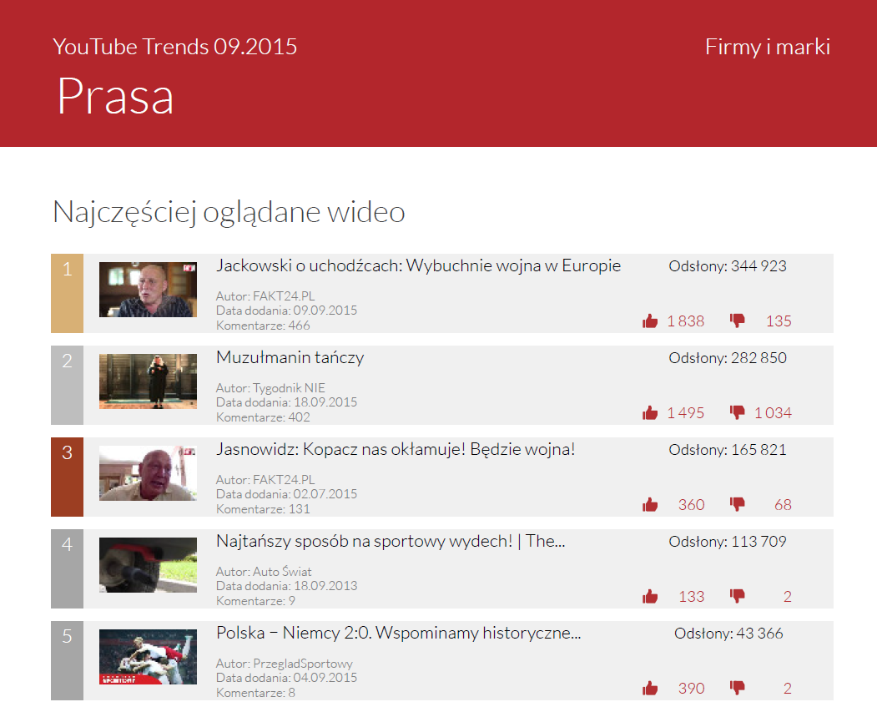Click the thumbs-down icon beside the wydech video
The width and height of the screenshot is (877, 707).
coord(738,595)
